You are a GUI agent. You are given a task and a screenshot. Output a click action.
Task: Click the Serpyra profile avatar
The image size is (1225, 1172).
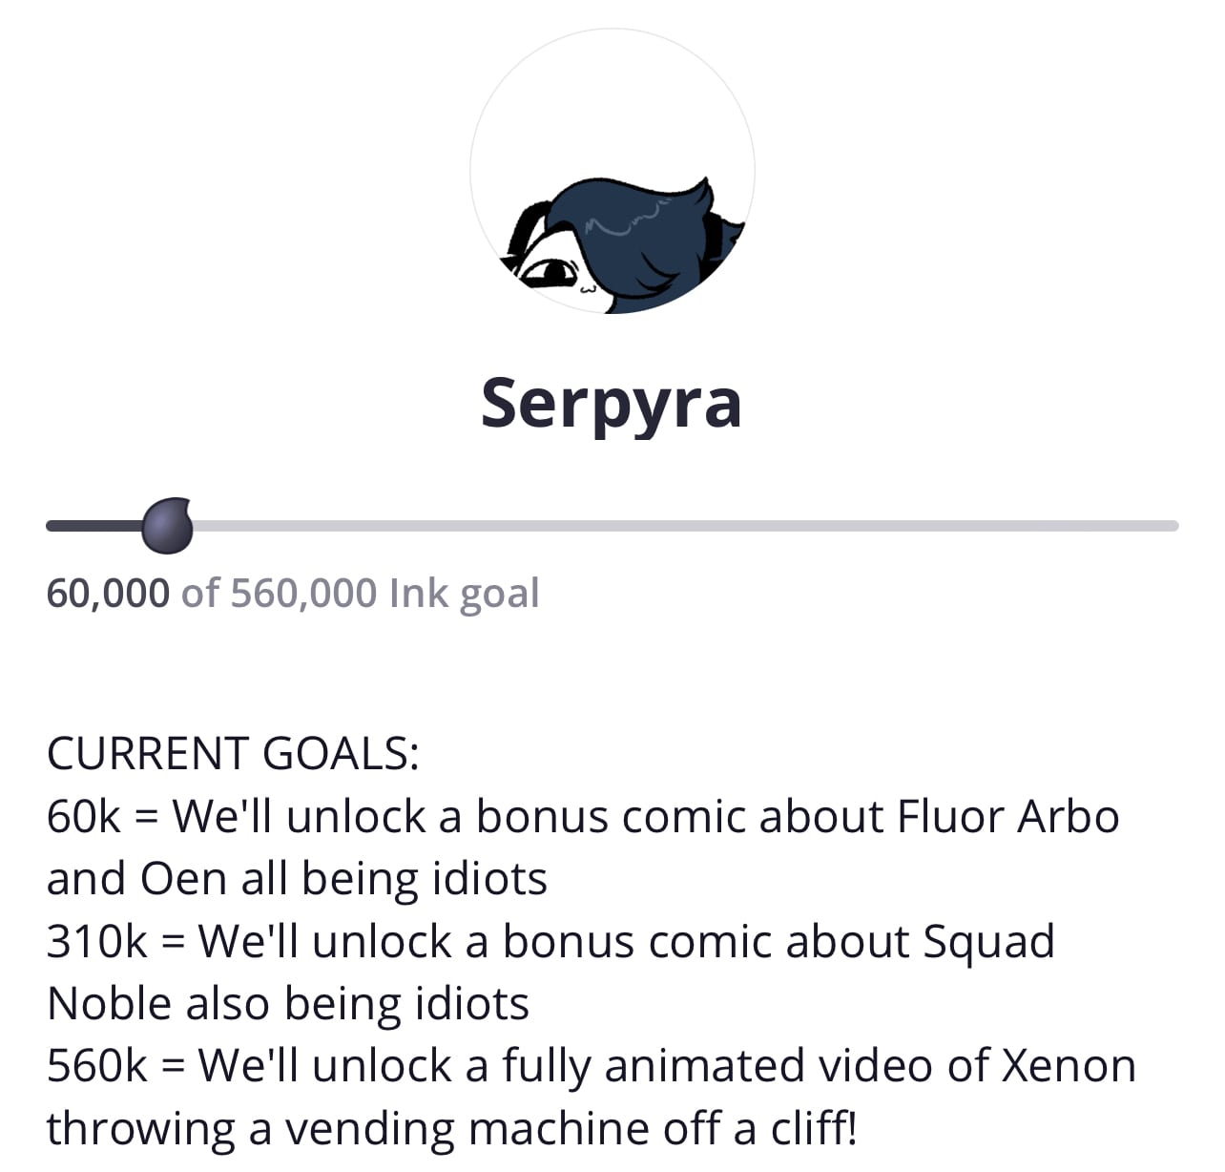pyautogui.click(x=612, y=172)
